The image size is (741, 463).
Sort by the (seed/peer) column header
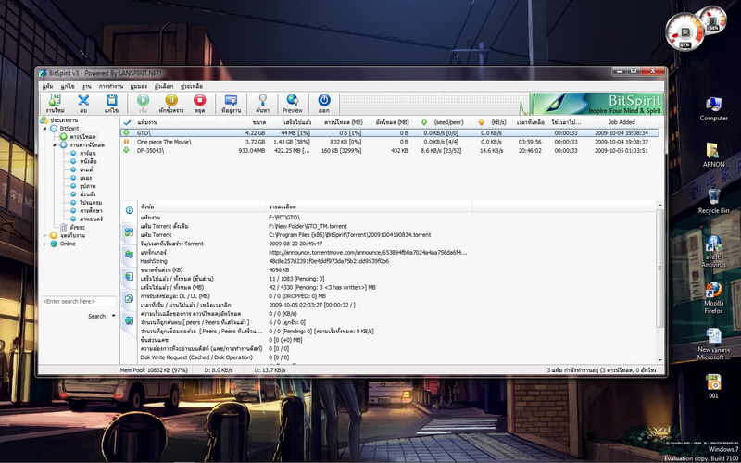[x=443, y=122]
